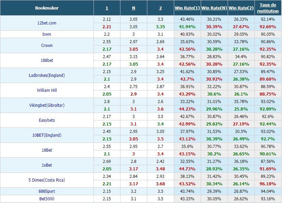Open the 188bet bookmaker link
Screen dimensions: 282x203
[x=47, y=61]
